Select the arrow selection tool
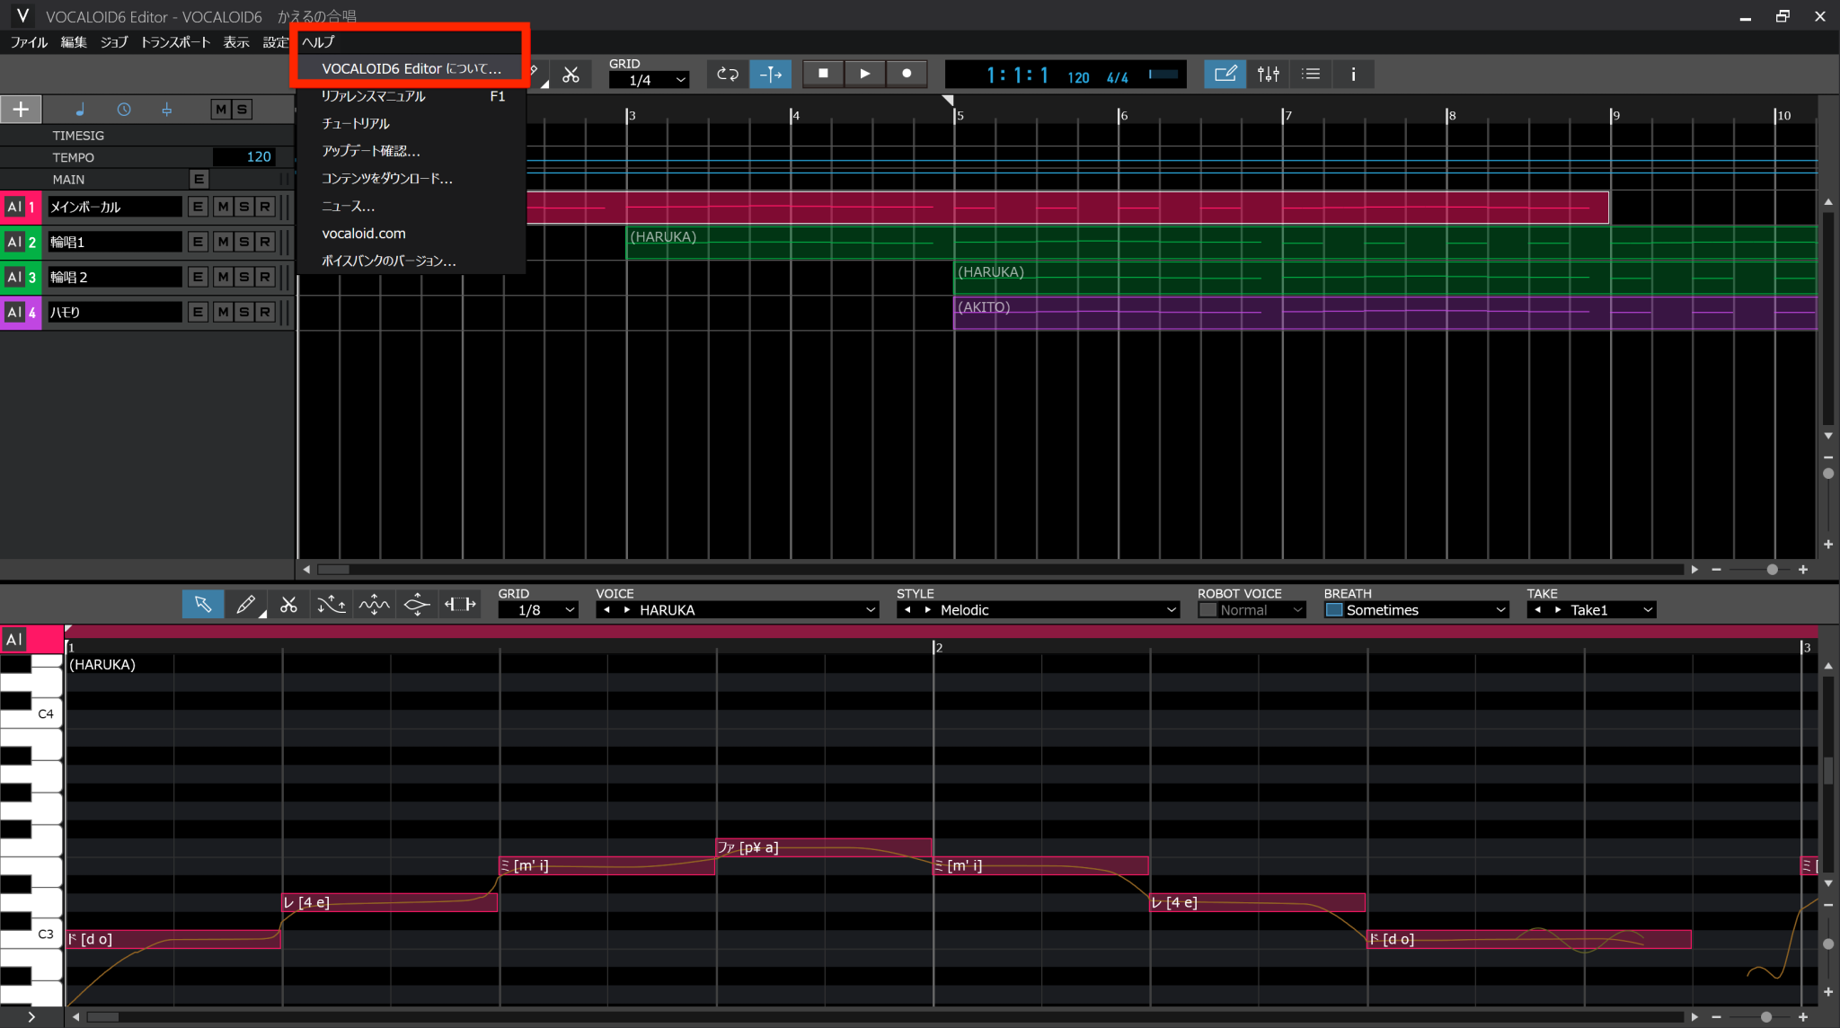The image size is (1840, 1028). 202,604
